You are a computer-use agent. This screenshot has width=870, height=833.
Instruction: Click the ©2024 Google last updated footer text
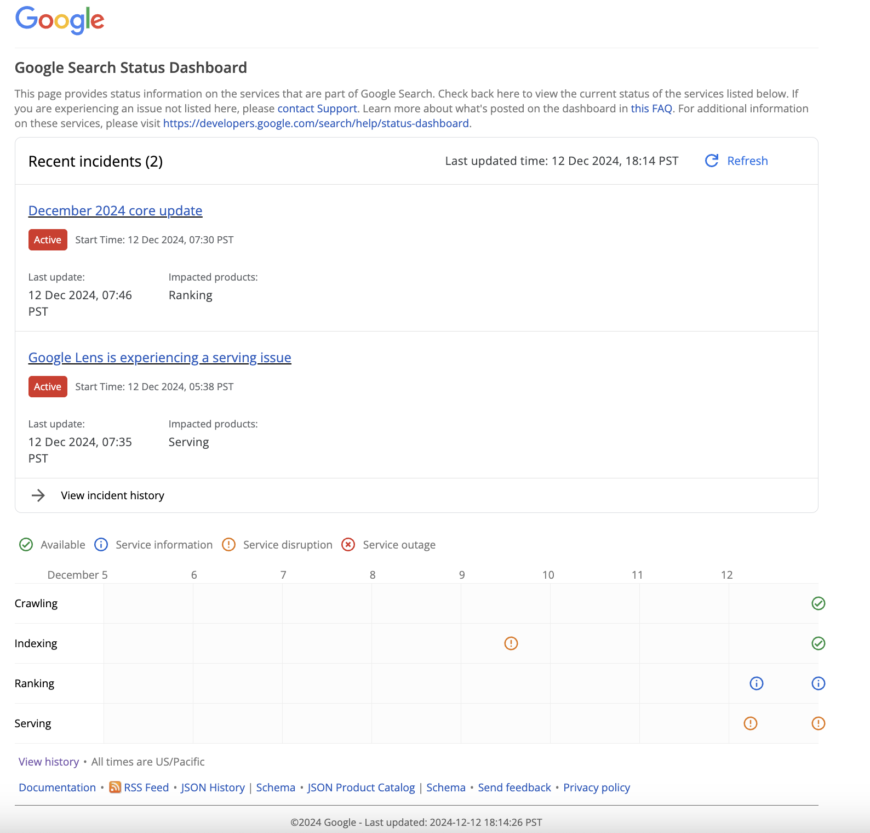click(x=416, y=823)
